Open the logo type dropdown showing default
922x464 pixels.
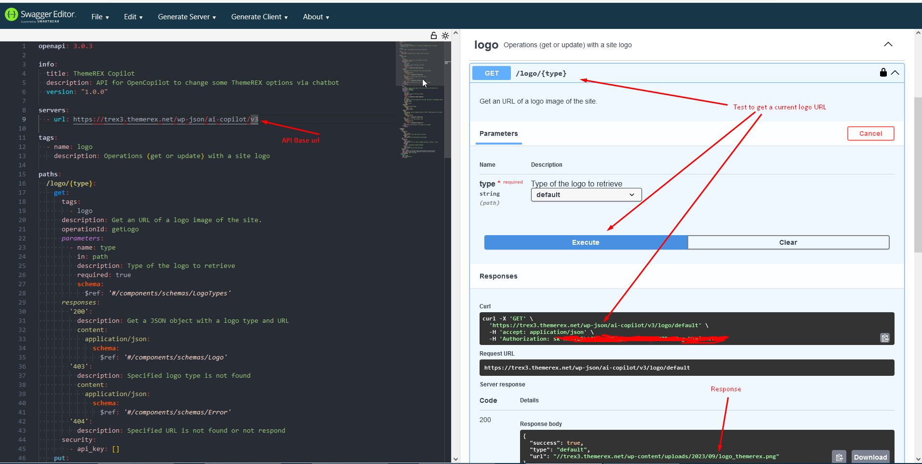click(x=586, y=195)
